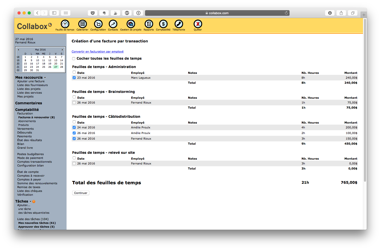Go back with the Safari back arrow
381x250 pixels.
pyautogui.click(x=37, y=13)
